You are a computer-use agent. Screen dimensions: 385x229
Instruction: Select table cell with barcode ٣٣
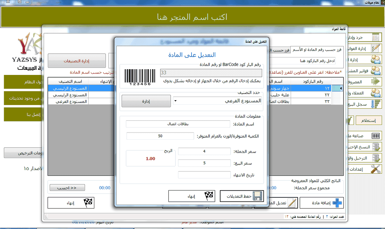[311, 102]
